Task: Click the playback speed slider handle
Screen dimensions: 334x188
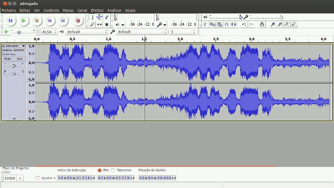Action: (19, 32)
